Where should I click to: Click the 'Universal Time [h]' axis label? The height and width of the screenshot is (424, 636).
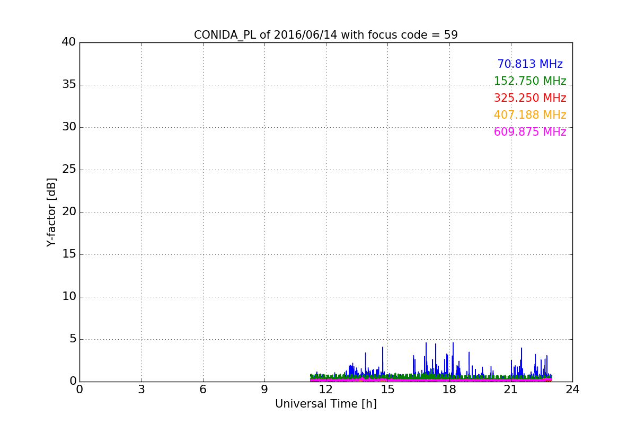[x=326, y=404]
